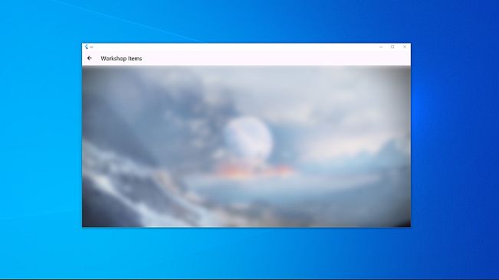Minimize the Workshop Items window

[x=381, y=47]
